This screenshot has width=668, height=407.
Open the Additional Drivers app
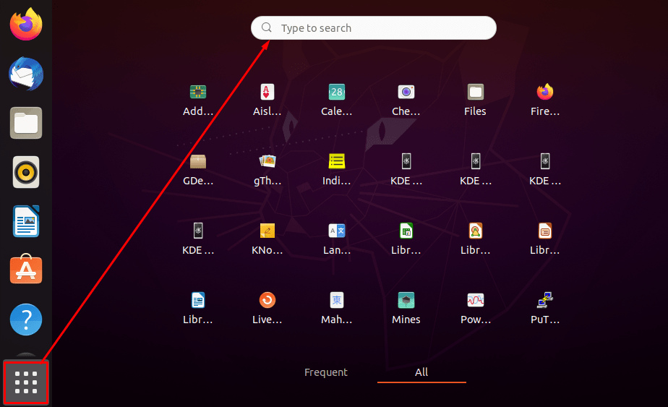pyautogui.click(x=198, y=100)
